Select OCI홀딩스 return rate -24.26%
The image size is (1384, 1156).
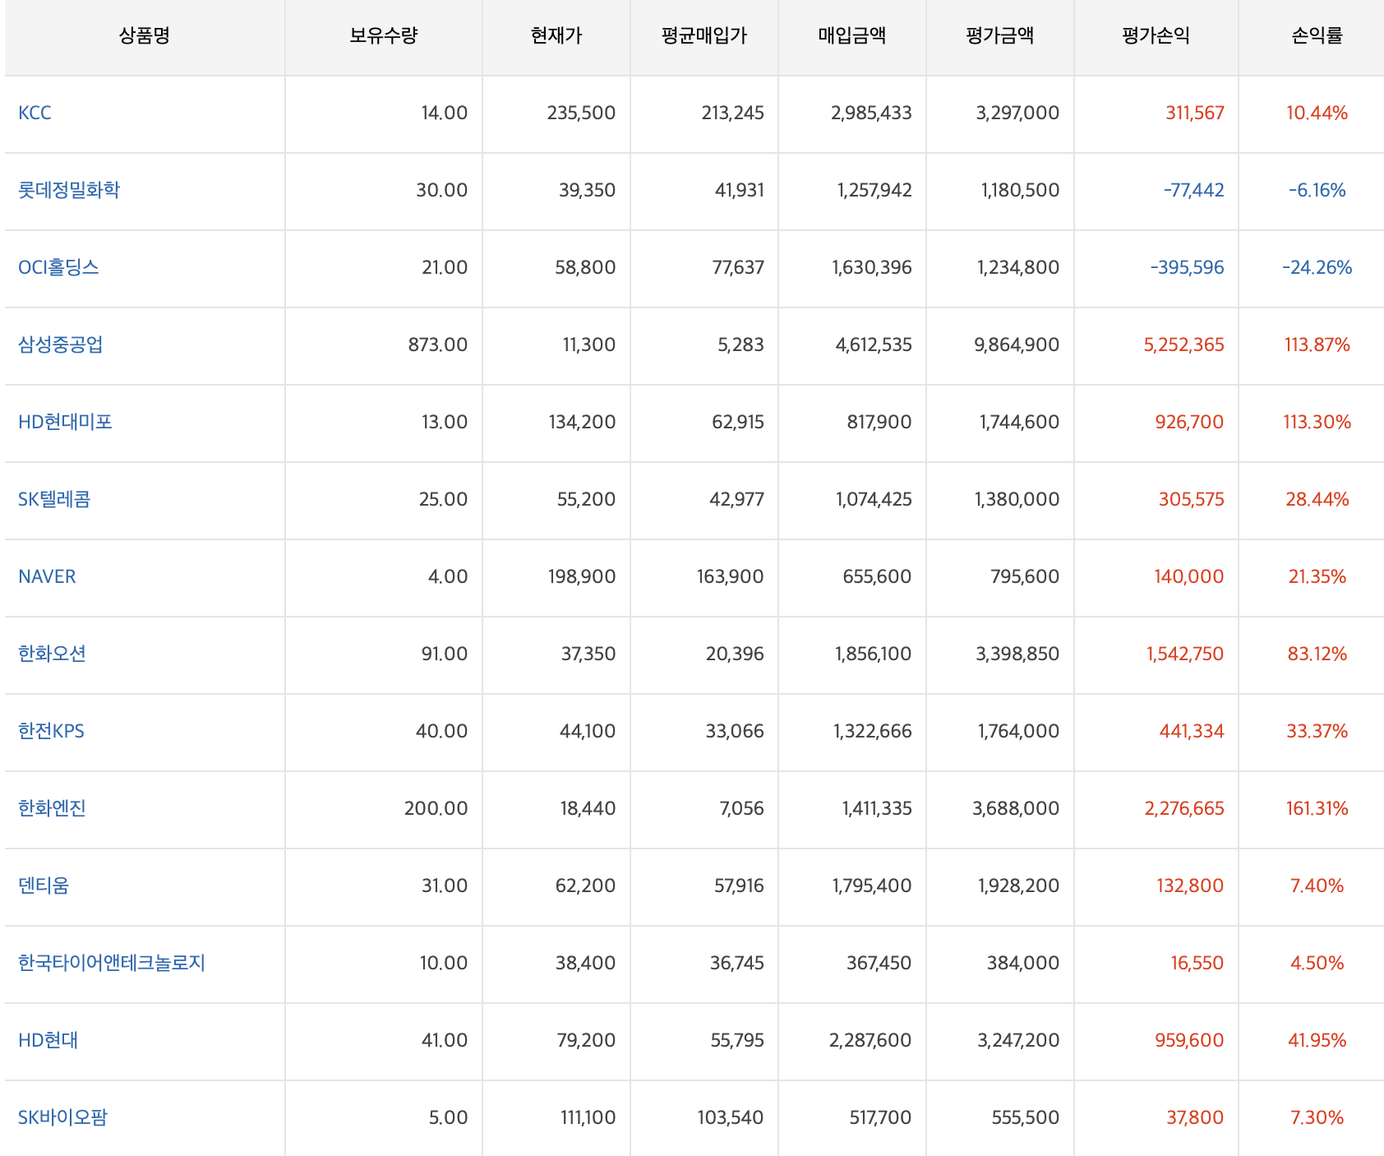pyautogui.click(x=1317, y=268)
